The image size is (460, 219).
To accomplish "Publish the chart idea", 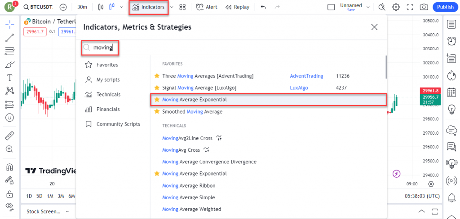I will point(445,7).
